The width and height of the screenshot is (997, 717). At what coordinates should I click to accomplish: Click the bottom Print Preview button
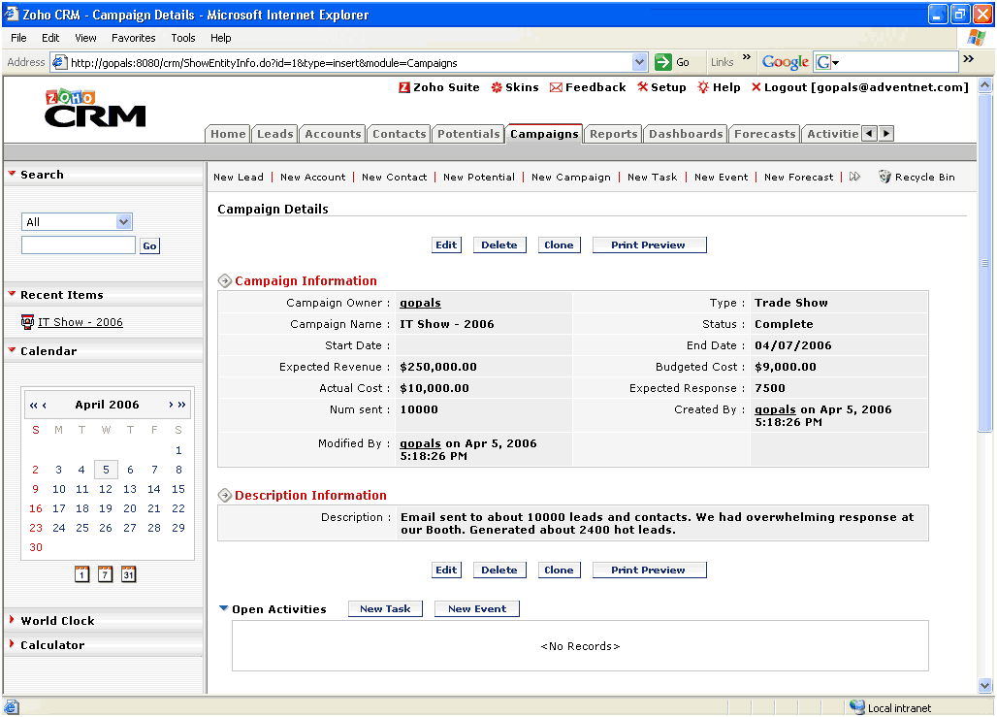[649, 570]
